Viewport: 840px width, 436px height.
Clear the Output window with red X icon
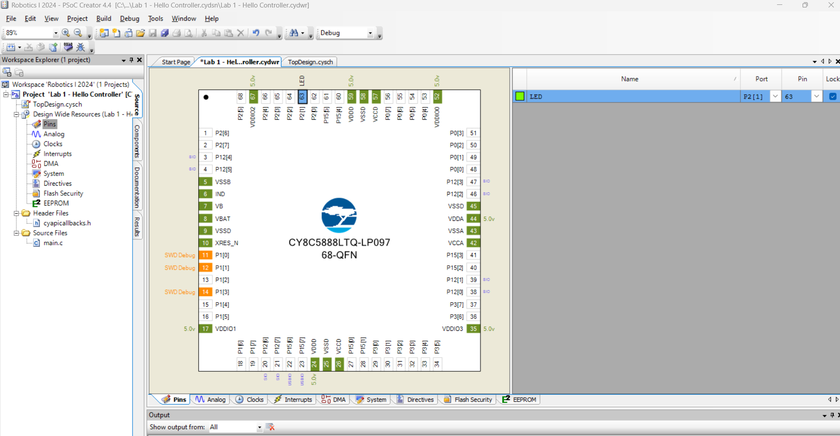pyautogui.click(x=270, y=427)
